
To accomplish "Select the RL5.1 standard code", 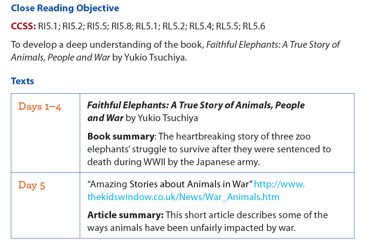I will point(148,26).
